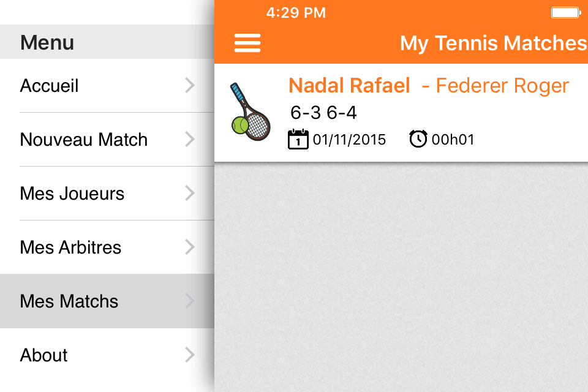The width and height of the screenshot is (588, 392).
Task: Select Nouveau Match in the menu
Action: tap(107, 140)
